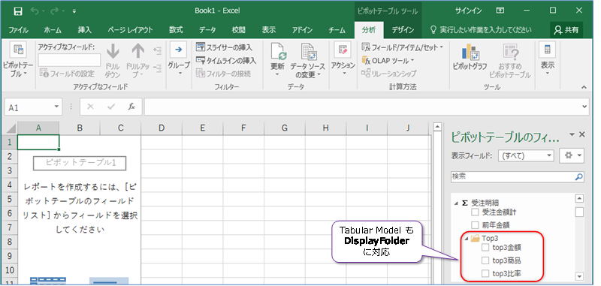
Task: Click the ribbon display options icon
Action: pos(500,11)
